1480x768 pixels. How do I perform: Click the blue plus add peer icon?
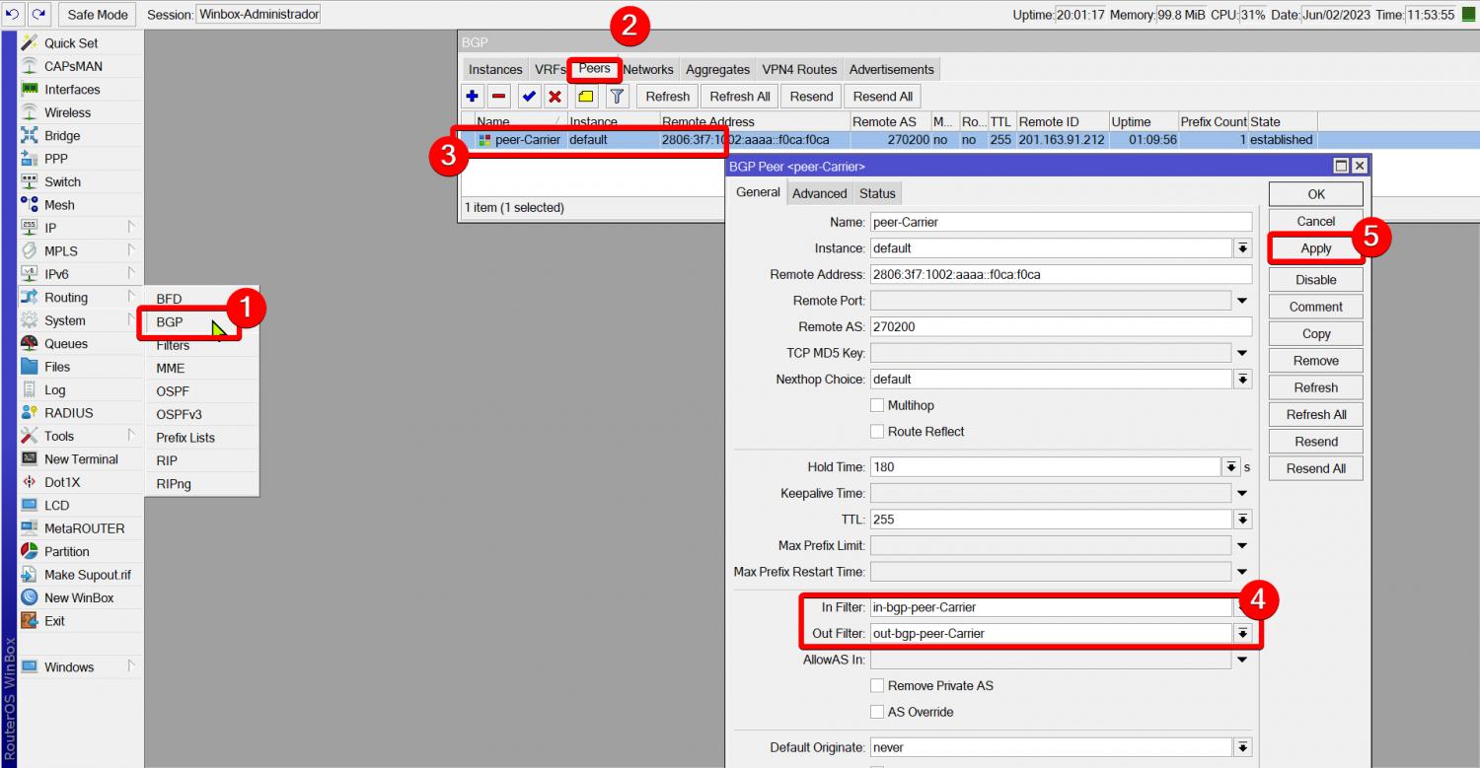tap(473, 96)
